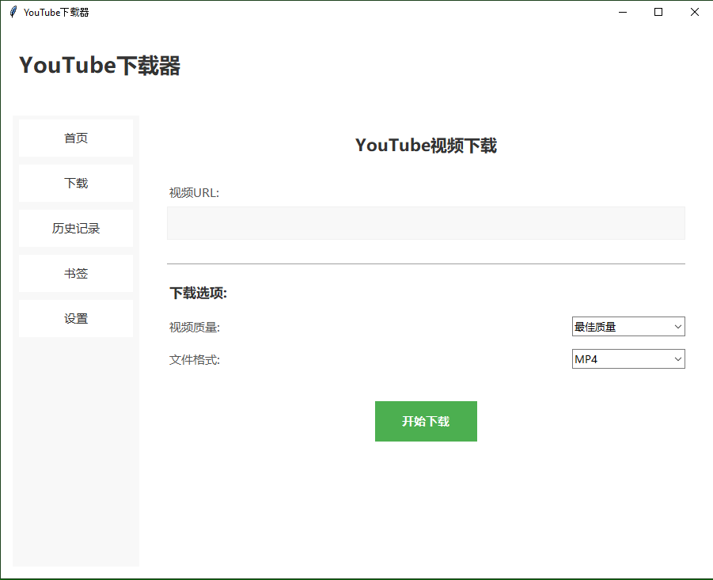Image resolution: width=713 pixels, height=580 pixels.
Task: Go to the 下载 sidebar page
Action: [x=76, y=184]
